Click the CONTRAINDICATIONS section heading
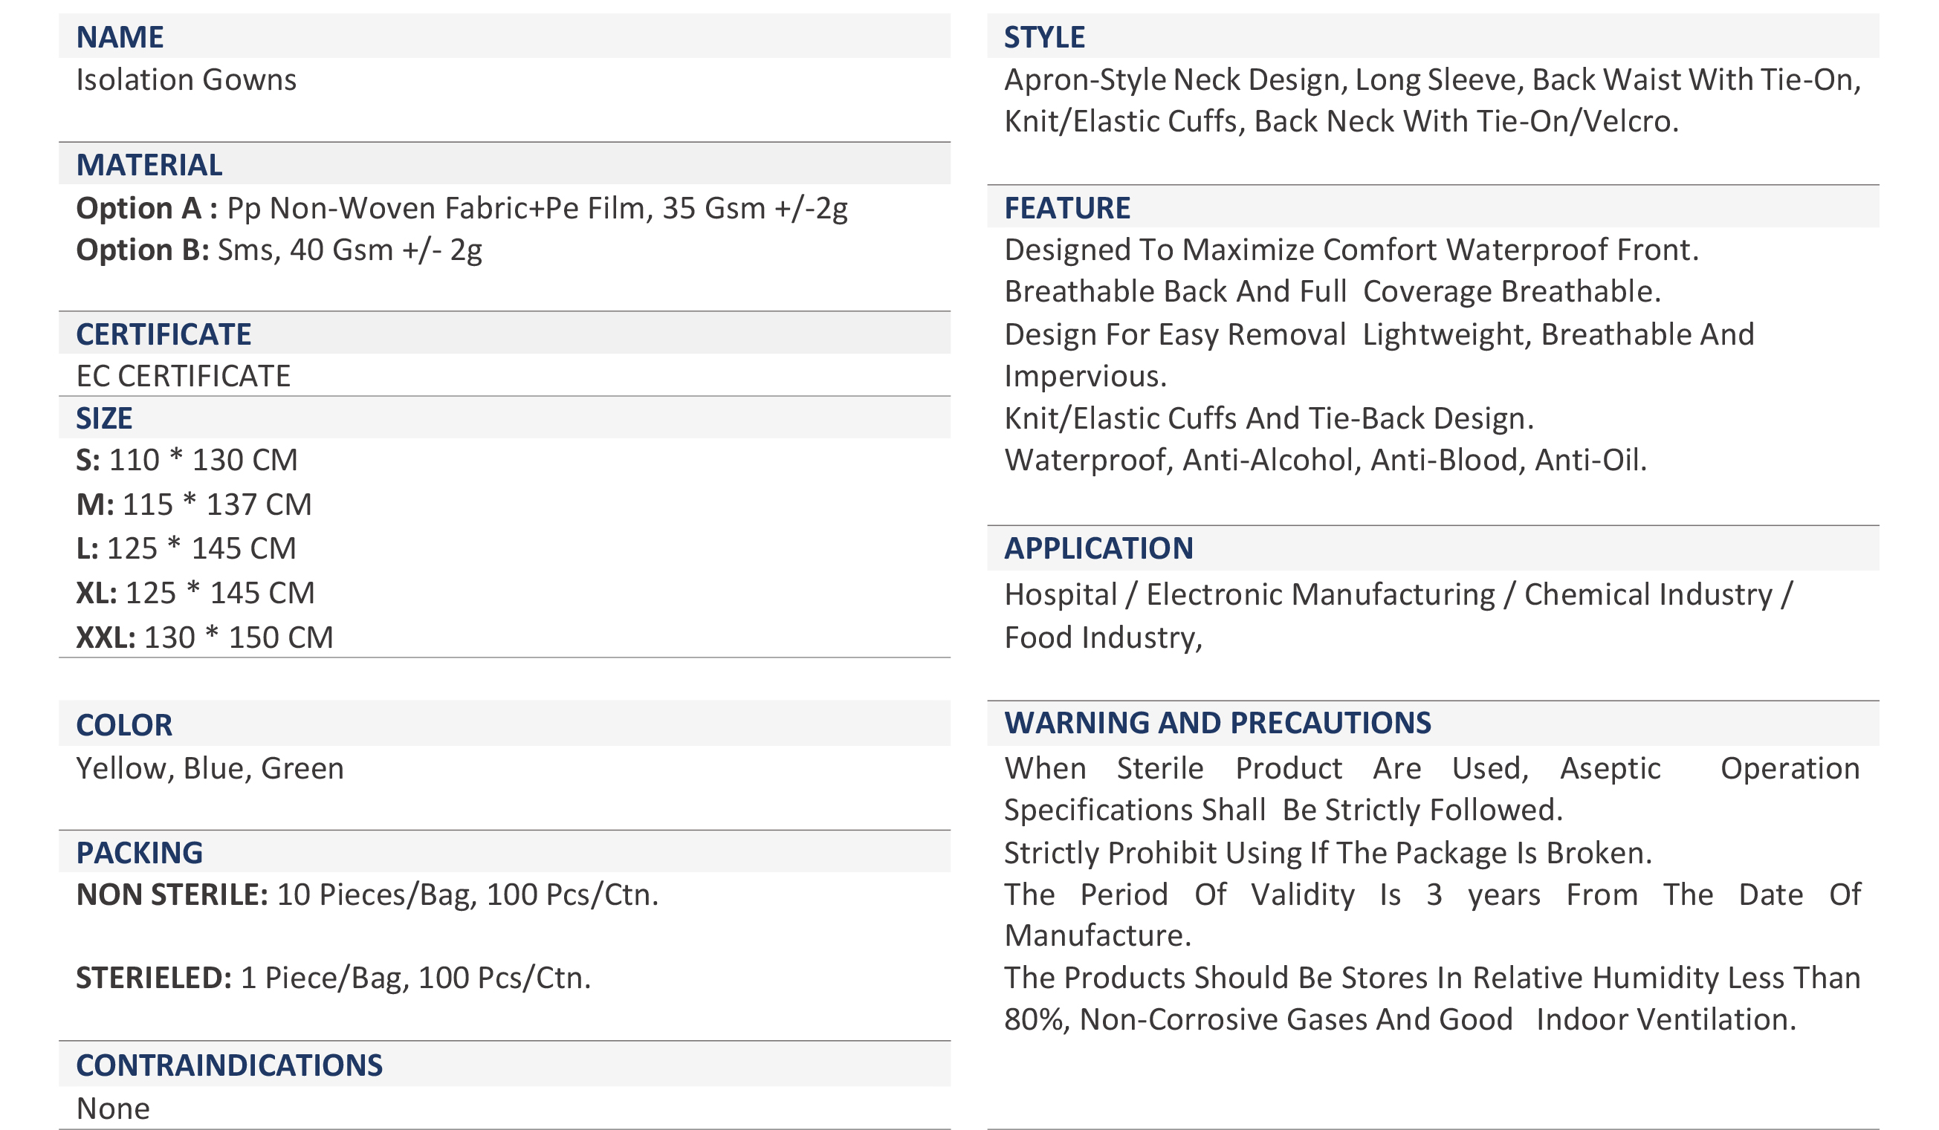This screenshot has height=1130, width=1939. click(x=230, y=1065)
